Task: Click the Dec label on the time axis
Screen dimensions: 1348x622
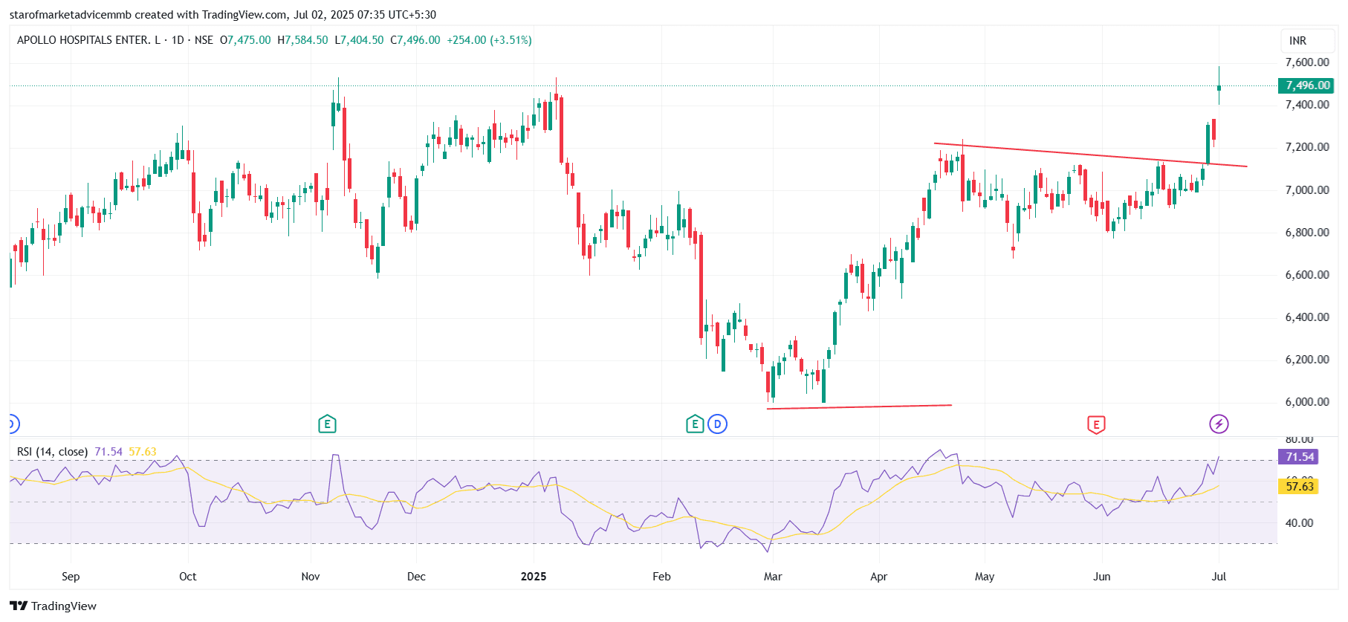Action: coord(416,577)
